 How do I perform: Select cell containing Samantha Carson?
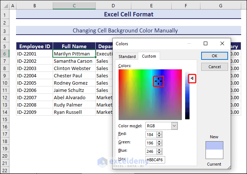point(74,61)
